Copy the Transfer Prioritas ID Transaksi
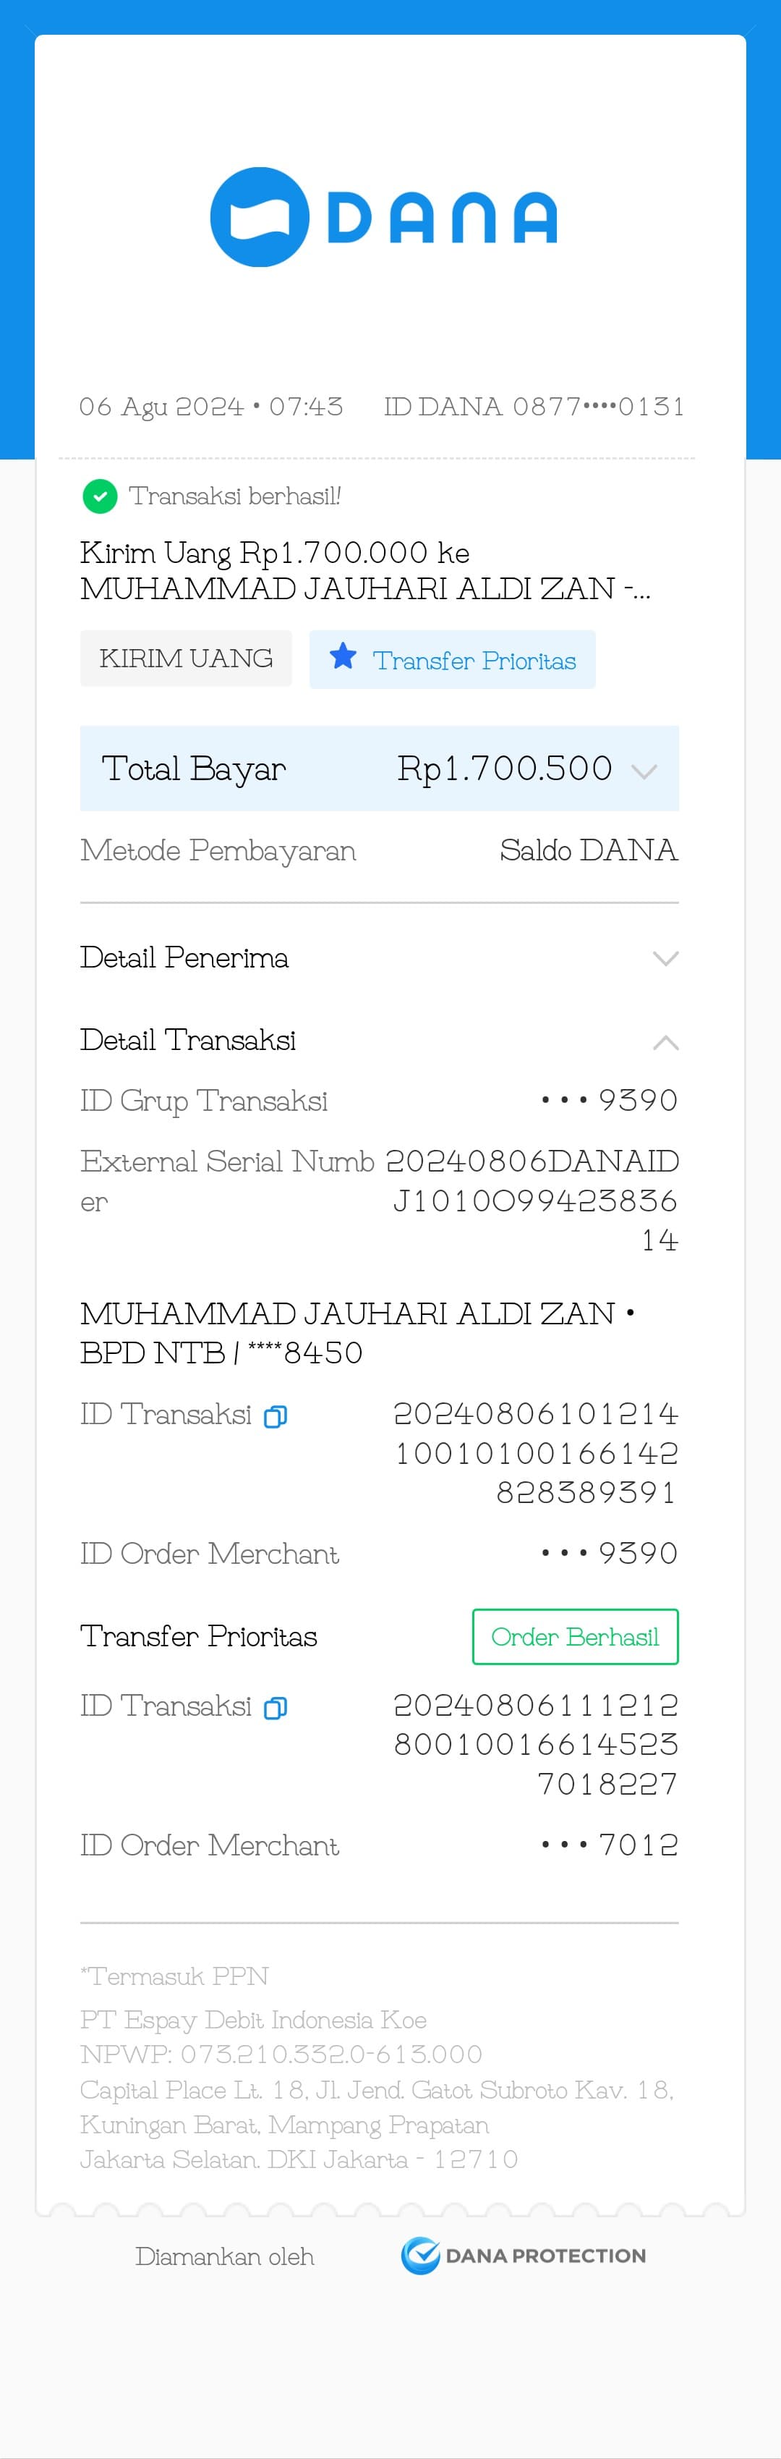Viewport: 781px width, 2459px height. (276, 1708)
